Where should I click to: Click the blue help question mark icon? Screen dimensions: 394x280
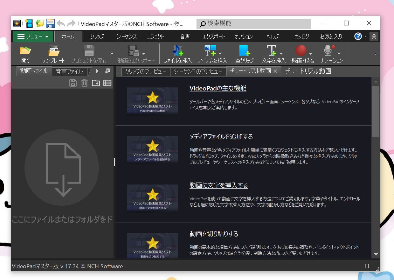tap(358, 36)
